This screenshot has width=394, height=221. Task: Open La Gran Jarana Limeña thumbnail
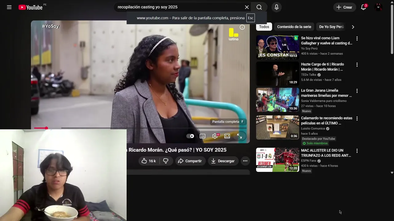[277, 100]
